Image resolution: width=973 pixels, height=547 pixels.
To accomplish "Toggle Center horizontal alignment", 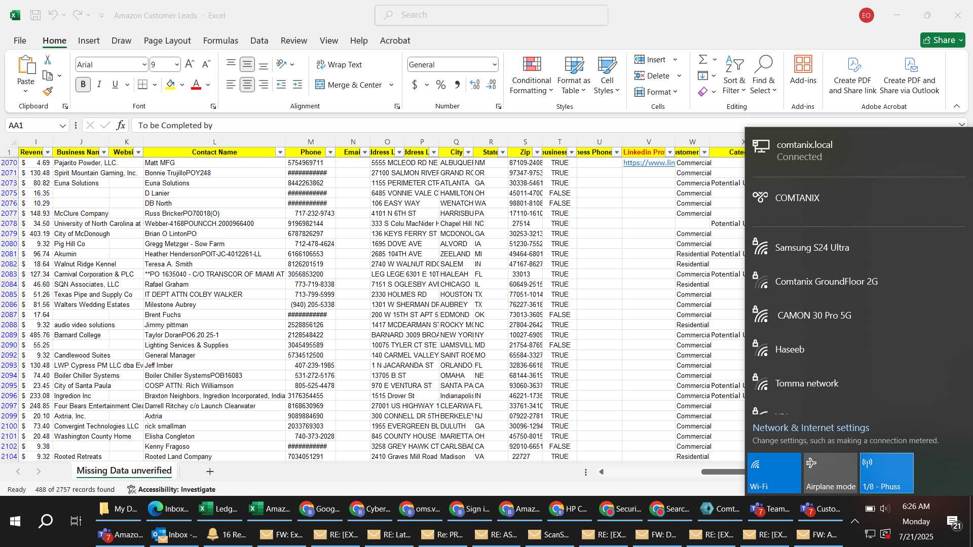I will point(247,85).
